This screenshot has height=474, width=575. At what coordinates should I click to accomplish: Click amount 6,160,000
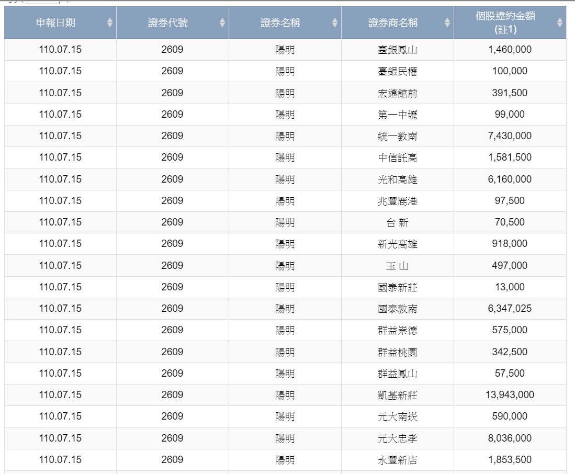(510, 179)
